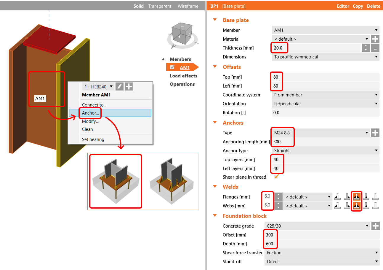
Task: Click the ellipsis button beside Thickness
Action: [x=375, y=48]
